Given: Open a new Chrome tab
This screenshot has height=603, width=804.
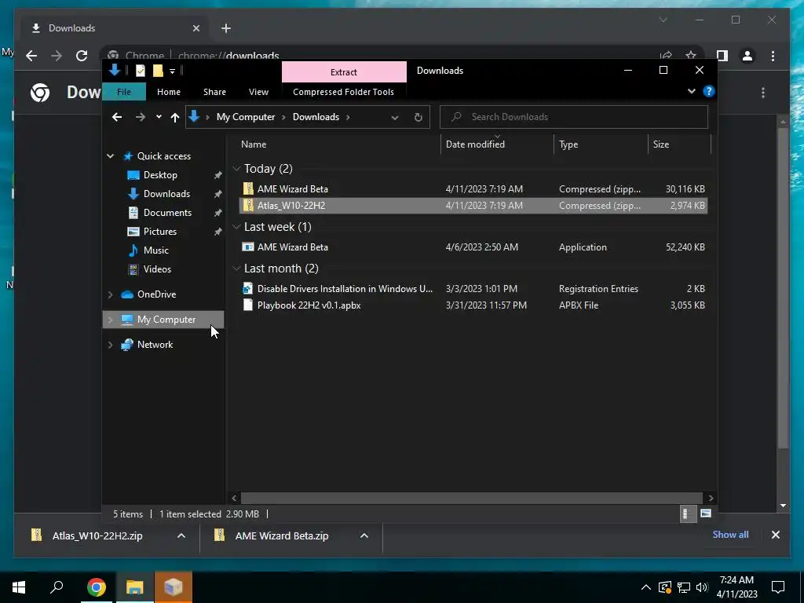Looking at the screenshot, I should coord(226,28).
